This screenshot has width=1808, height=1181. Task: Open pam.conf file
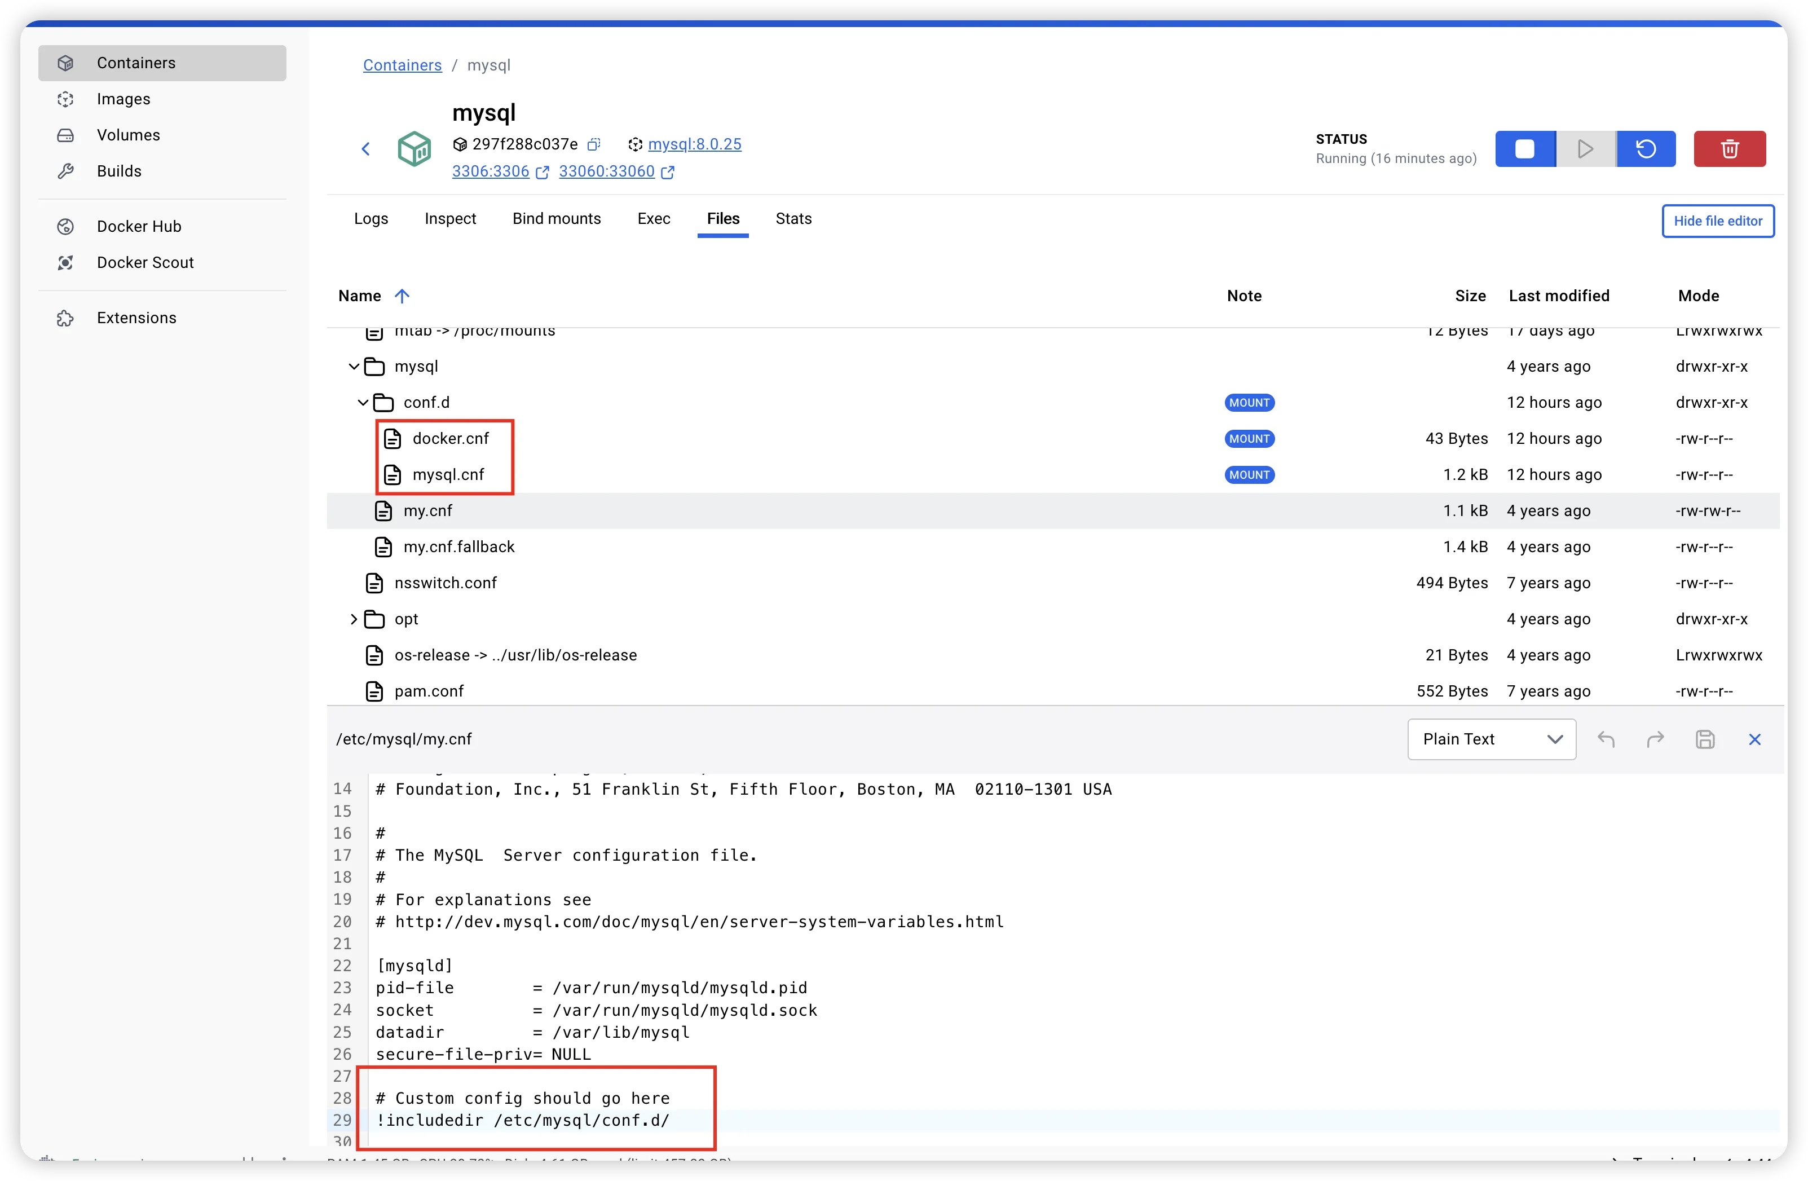click(x=429, y=691)
